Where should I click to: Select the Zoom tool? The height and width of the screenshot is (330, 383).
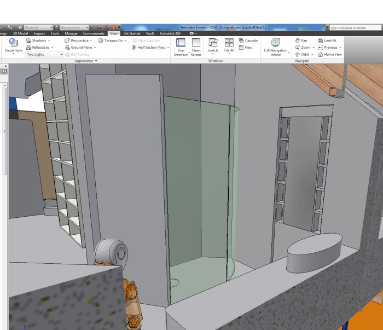(303, 48)
